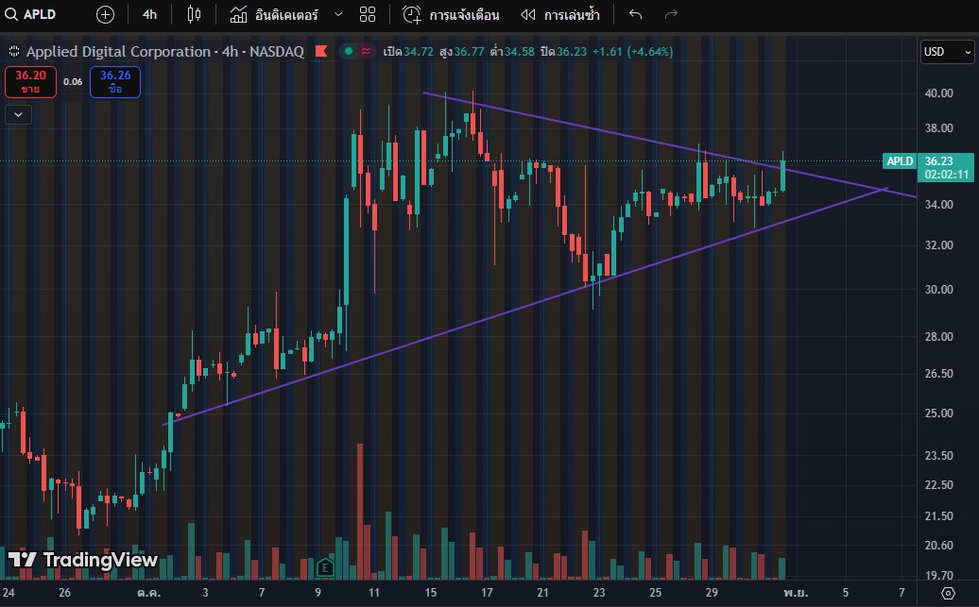This screenshot has height=607, width=979.
Task: Click the pink approximate-data indicator icon
Action: pyautogui.click(x=366, y=51)
